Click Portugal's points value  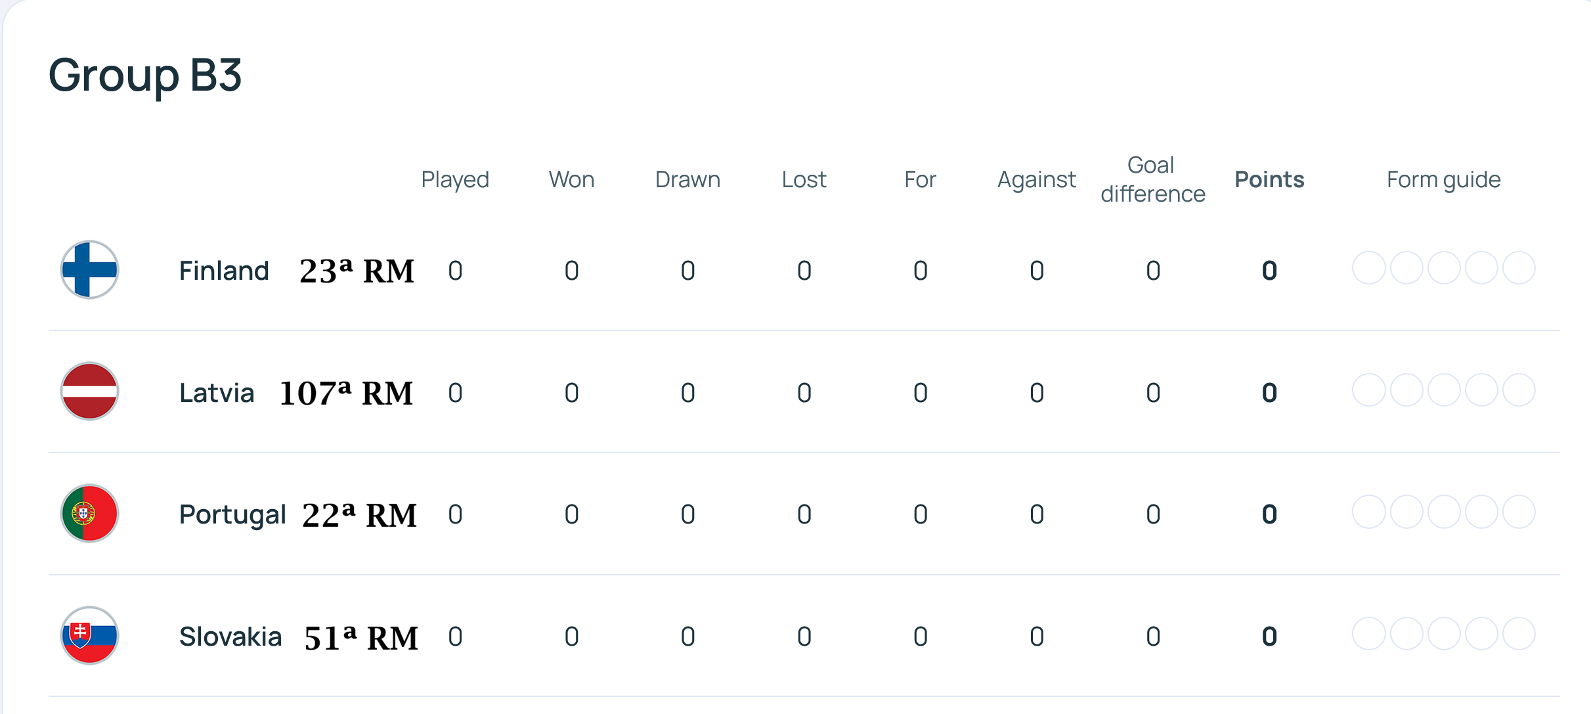(1269, 514)
